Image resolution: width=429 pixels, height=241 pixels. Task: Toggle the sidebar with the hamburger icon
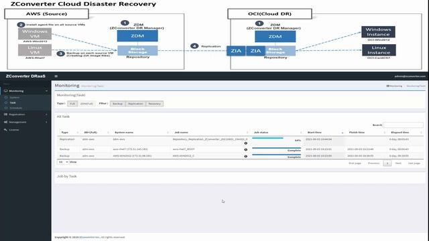pyautogui.click(x=56, y=76)
